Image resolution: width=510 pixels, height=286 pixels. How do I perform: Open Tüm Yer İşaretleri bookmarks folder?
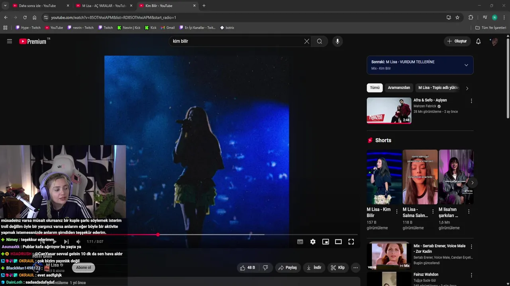point(490,28)
